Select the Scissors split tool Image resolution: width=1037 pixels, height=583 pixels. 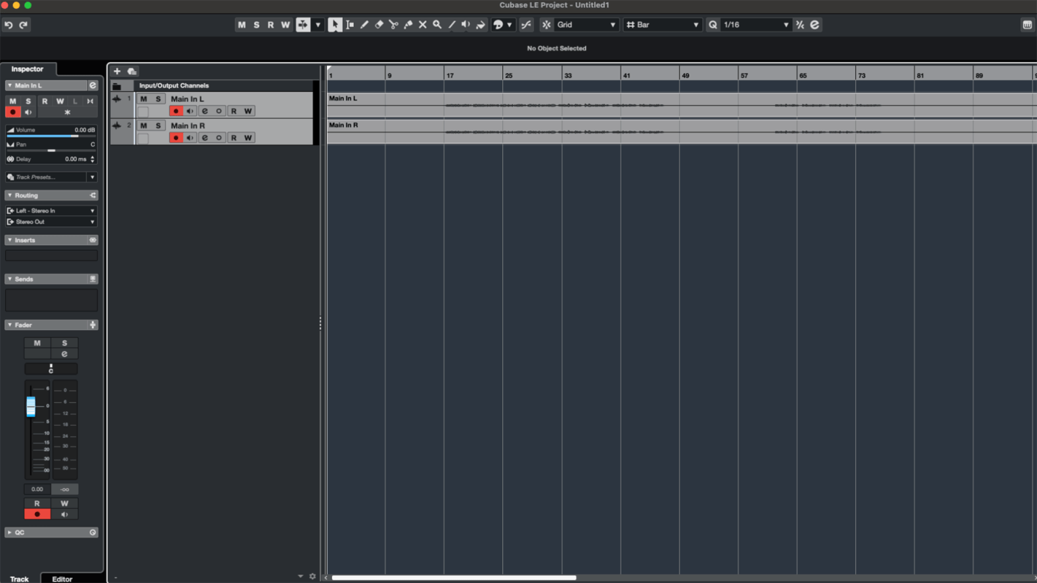[x=394, y=25]
